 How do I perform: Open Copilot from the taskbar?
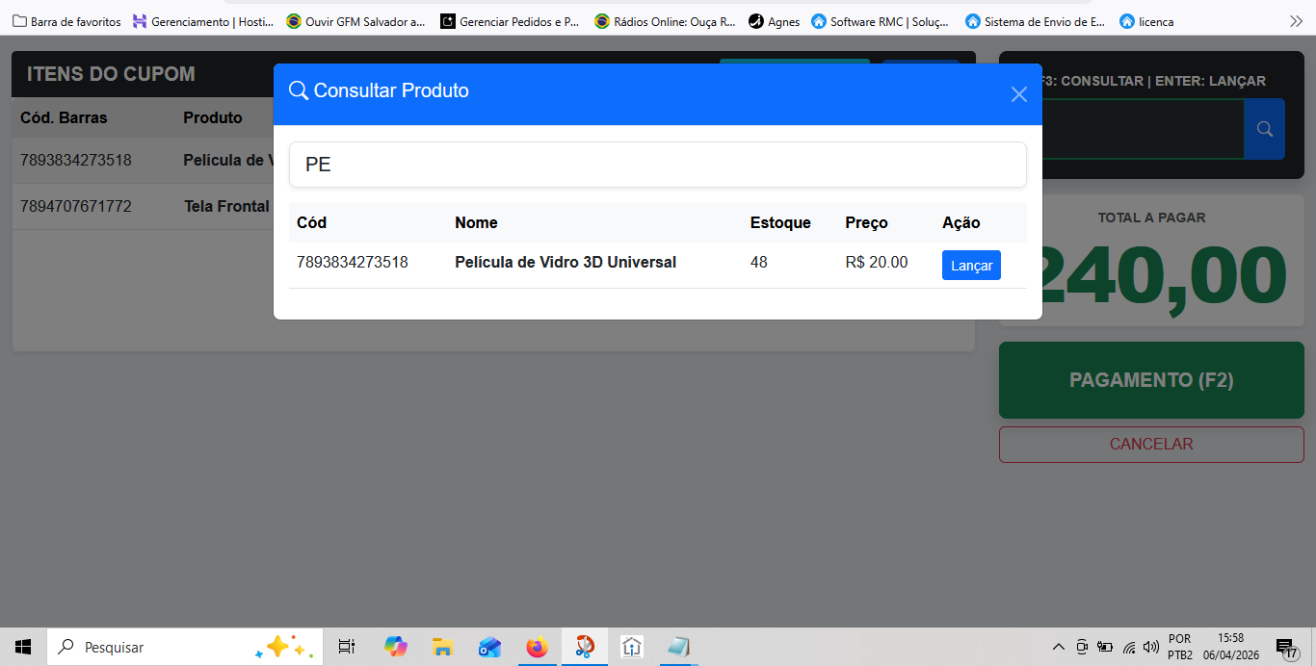click(395, 647)
